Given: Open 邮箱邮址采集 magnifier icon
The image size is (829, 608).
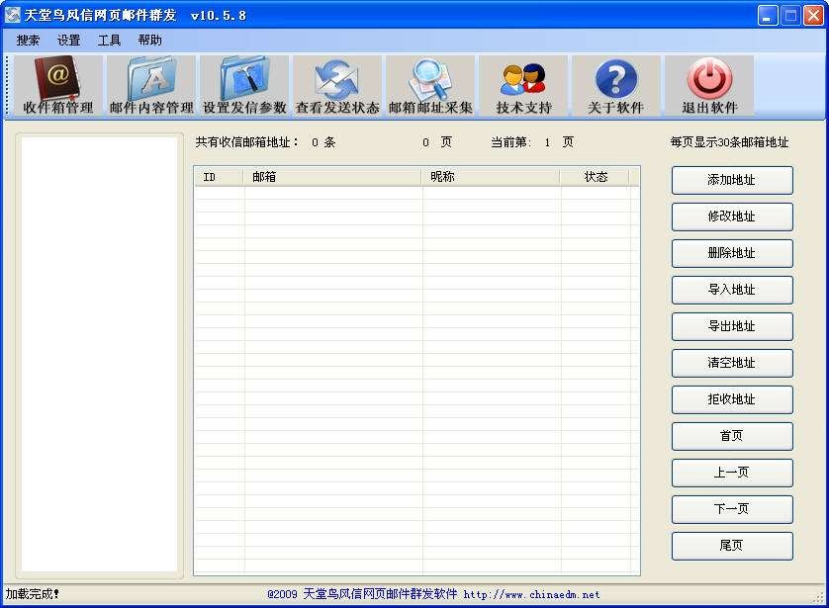Looking at the screenshot, I should 430,86.
